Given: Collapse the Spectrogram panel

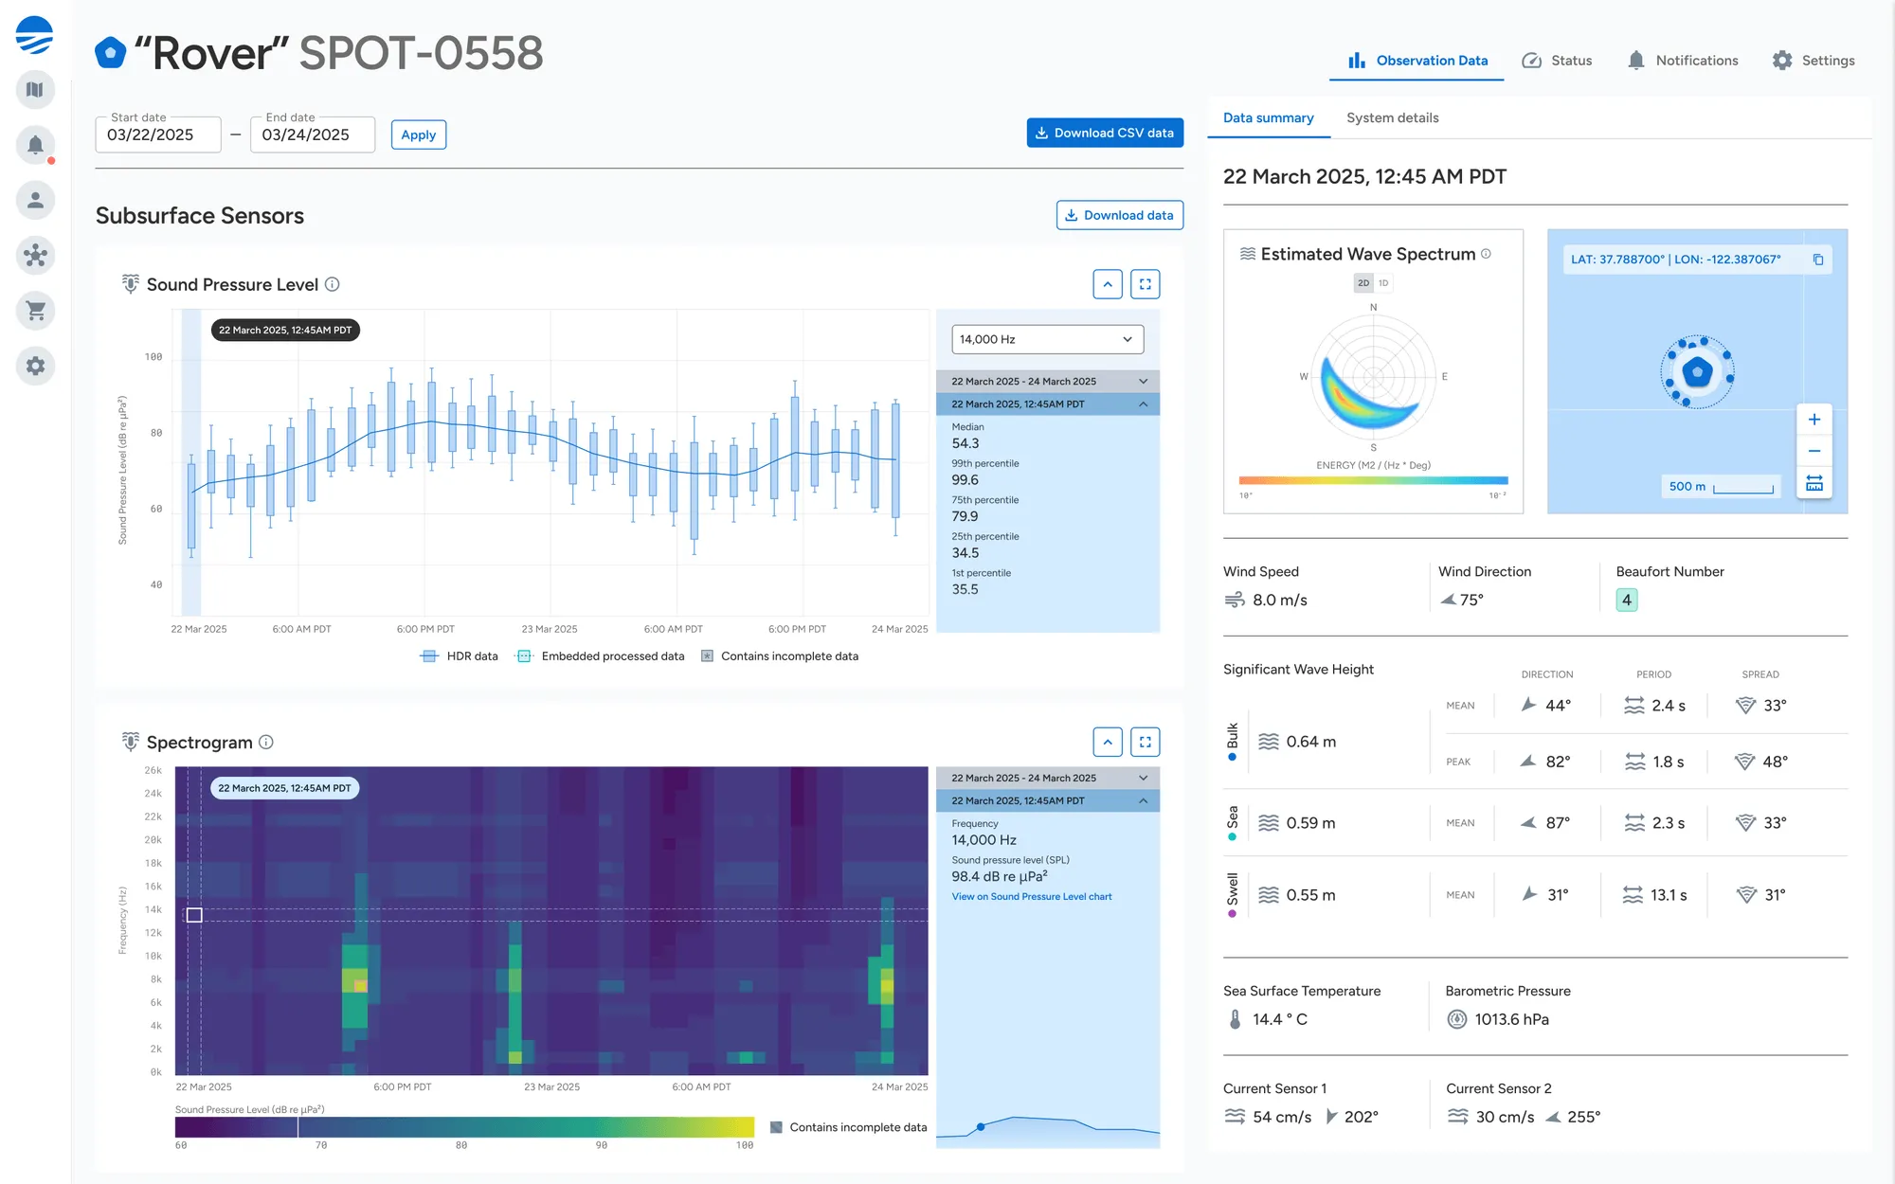Looking at the screenshot, I should [1107, 742].
